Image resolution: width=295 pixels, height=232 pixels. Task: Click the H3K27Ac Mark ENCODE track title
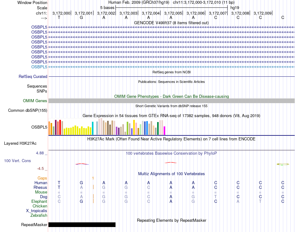[x=171, y=139]
